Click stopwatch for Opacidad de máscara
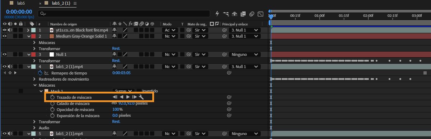431x139 pixels. [52, 109]
